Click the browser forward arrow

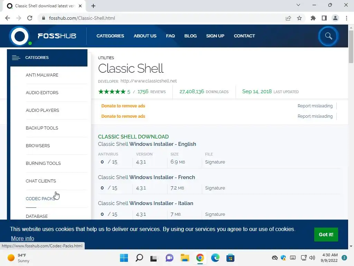(19, 18)
